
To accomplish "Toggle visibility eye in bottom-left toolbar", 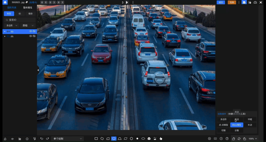I will coord(12,139).
